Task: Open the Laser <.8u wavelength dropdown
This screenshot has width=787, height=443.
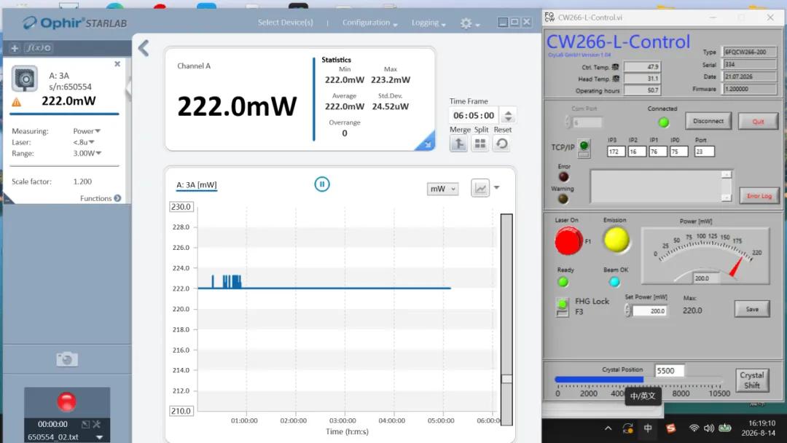Action: (x=84, y=142)
